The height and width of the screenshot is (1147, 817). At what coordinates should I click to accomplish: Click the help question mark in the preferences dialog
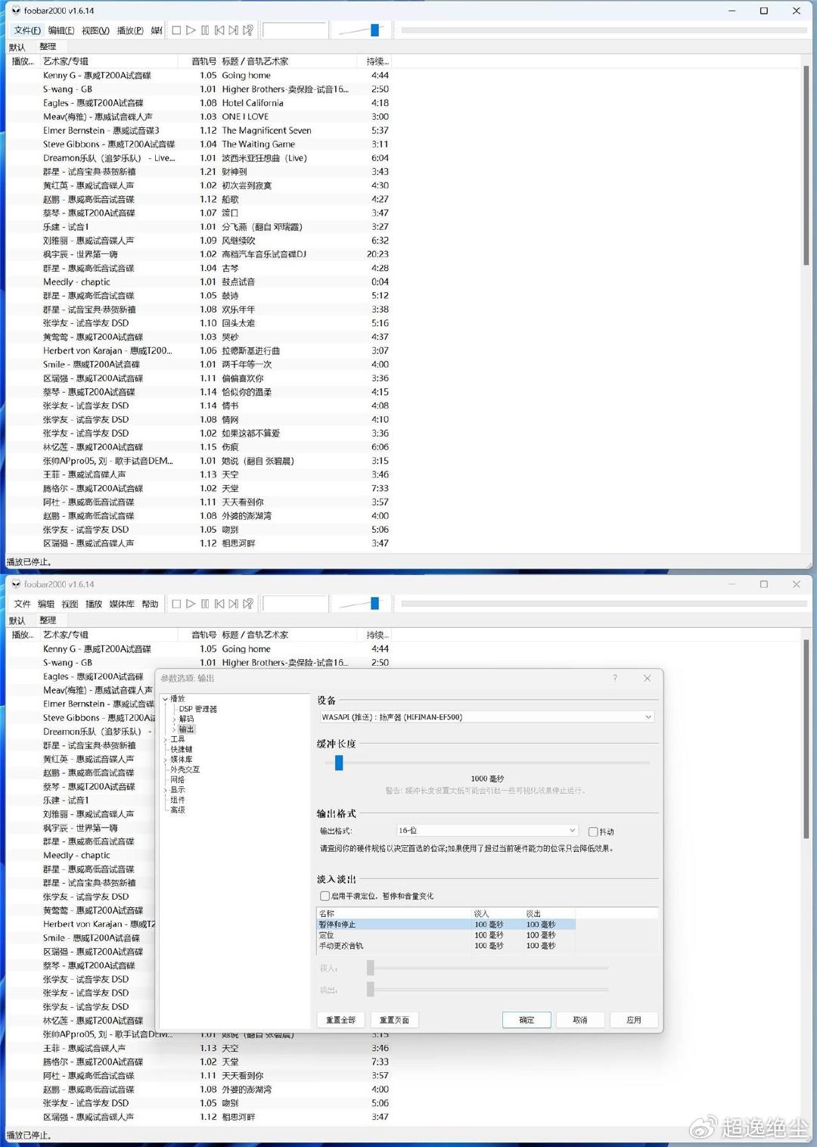pyautogui.click(x=615, y=678)
